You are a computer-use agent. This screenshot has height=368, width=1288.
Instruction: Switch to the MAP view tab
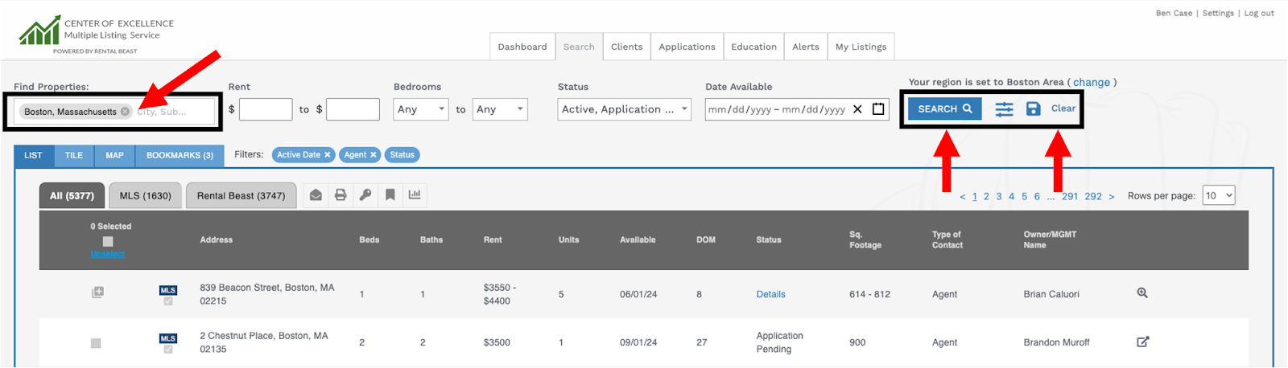pos(114,155)
